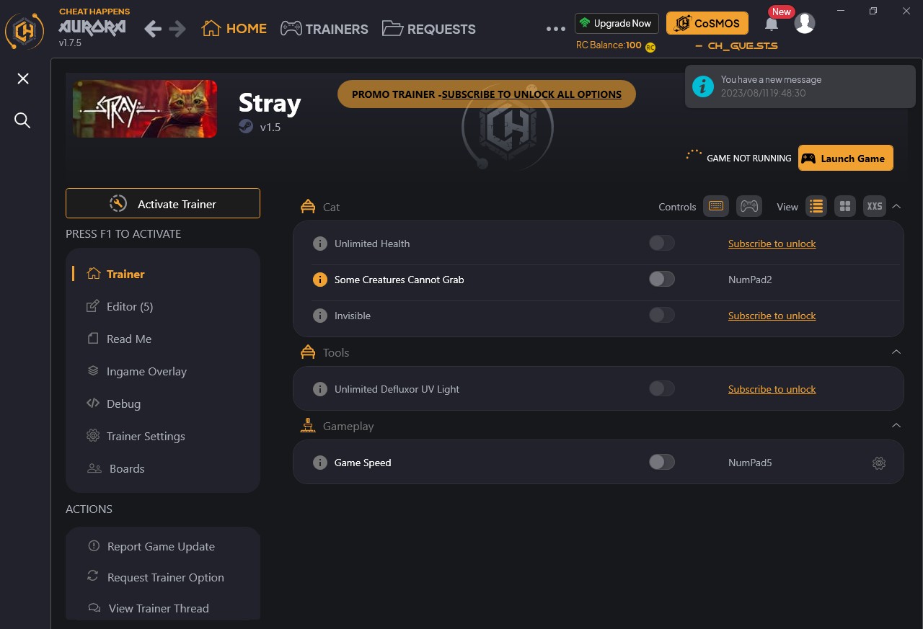Click the Upgrade Now button
Screen dimensions: 923x629
click(x=617, y=23)
